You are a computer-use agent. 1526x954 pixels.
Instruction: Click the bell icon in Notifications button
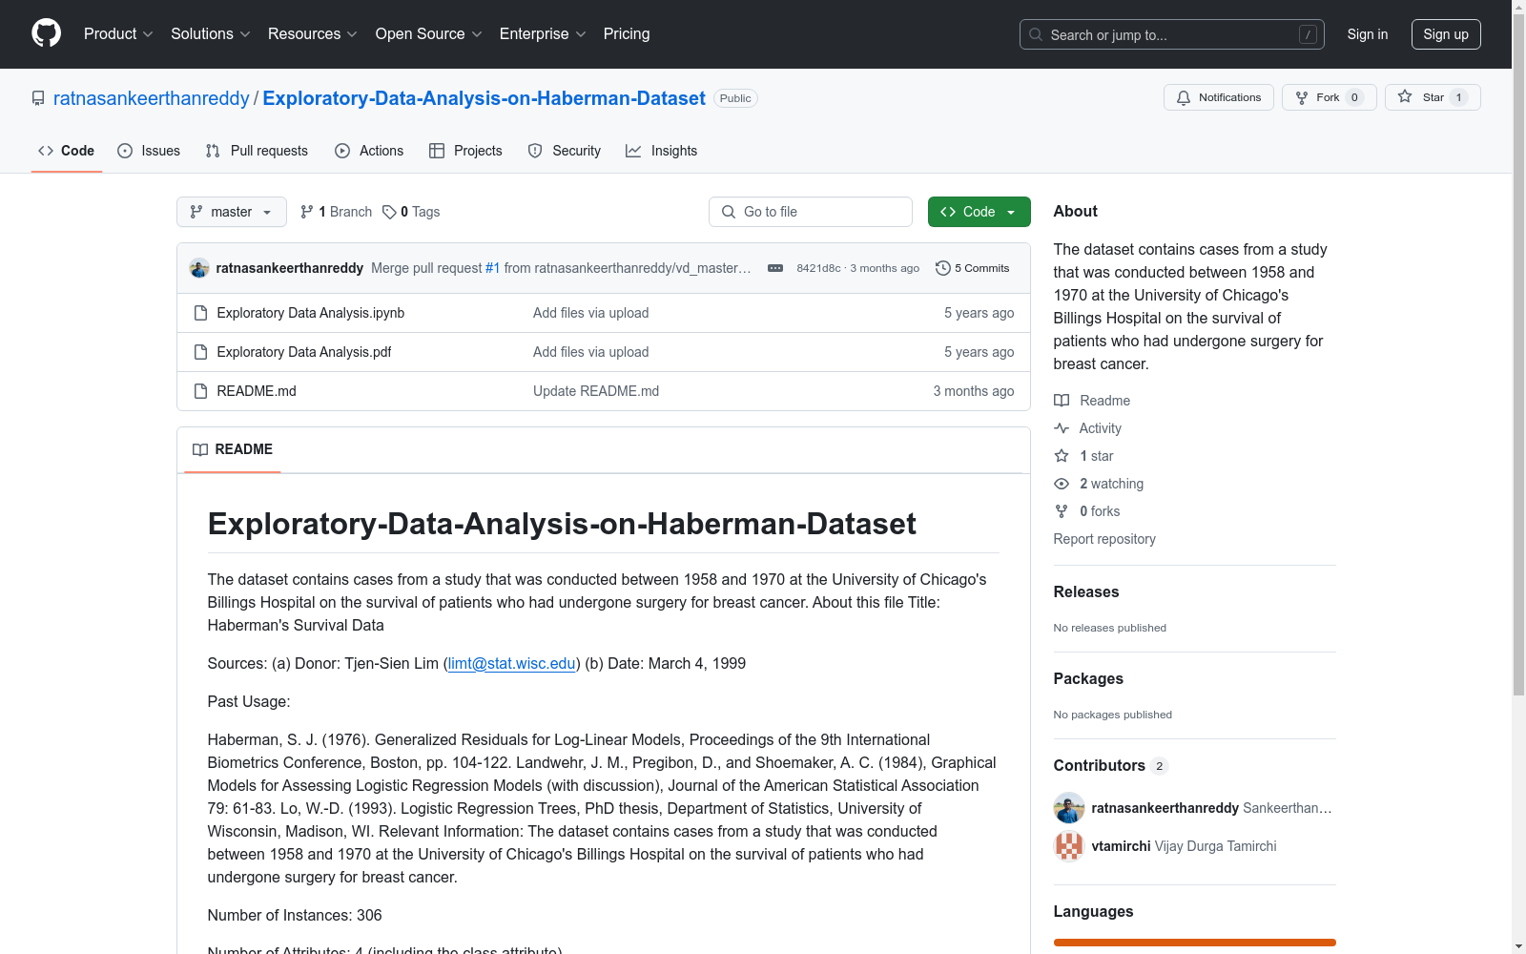[x=1184, y=97]
